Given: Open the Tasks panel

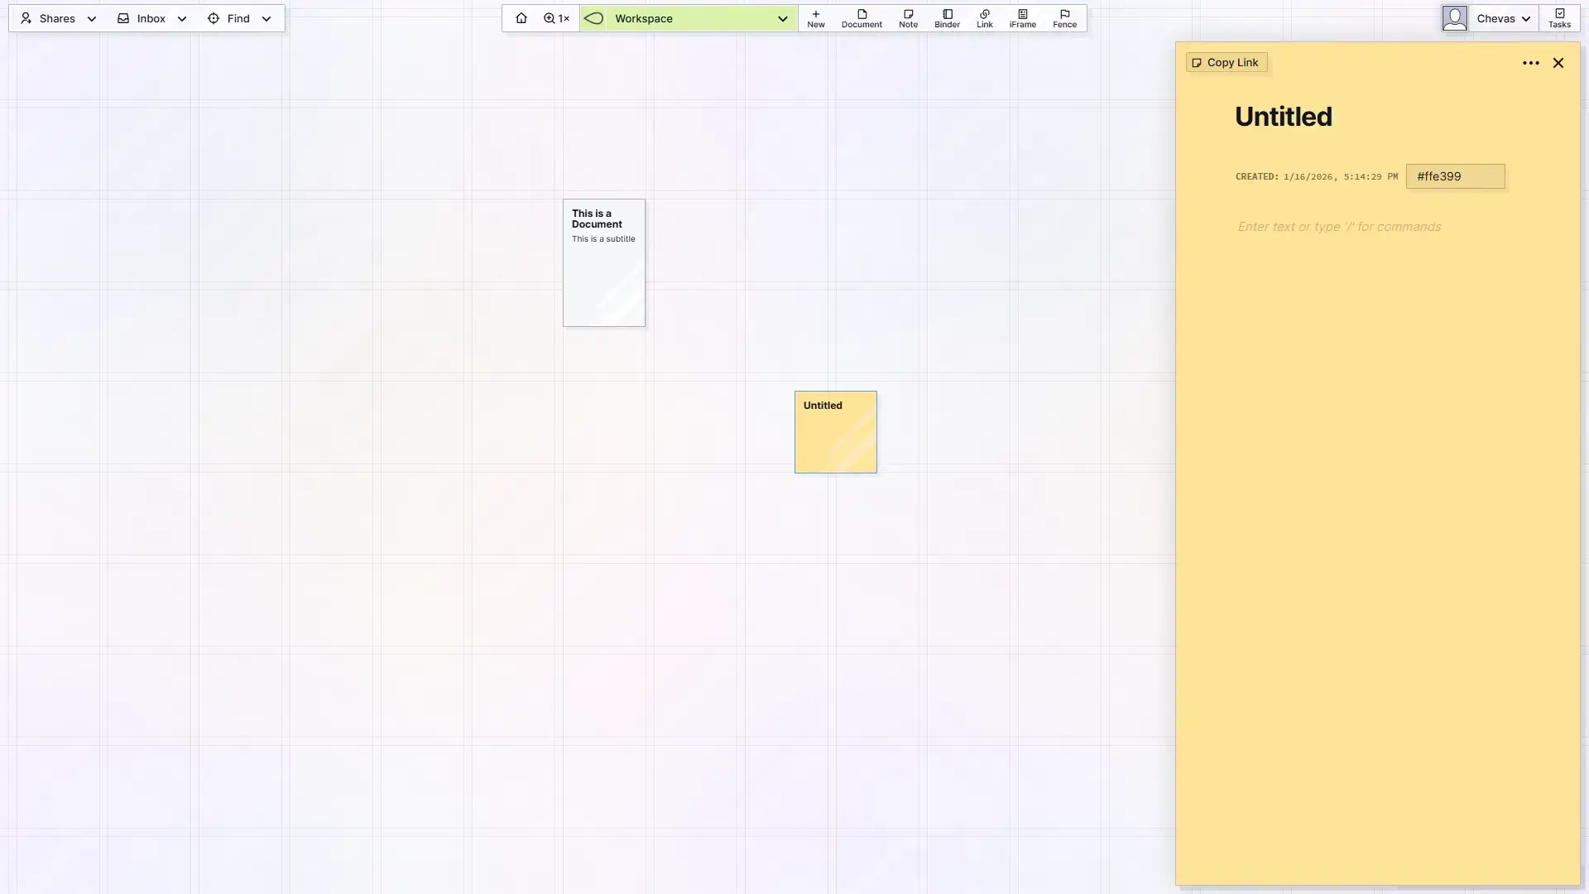Looking at the screenshot, I should click(1560, 17).
